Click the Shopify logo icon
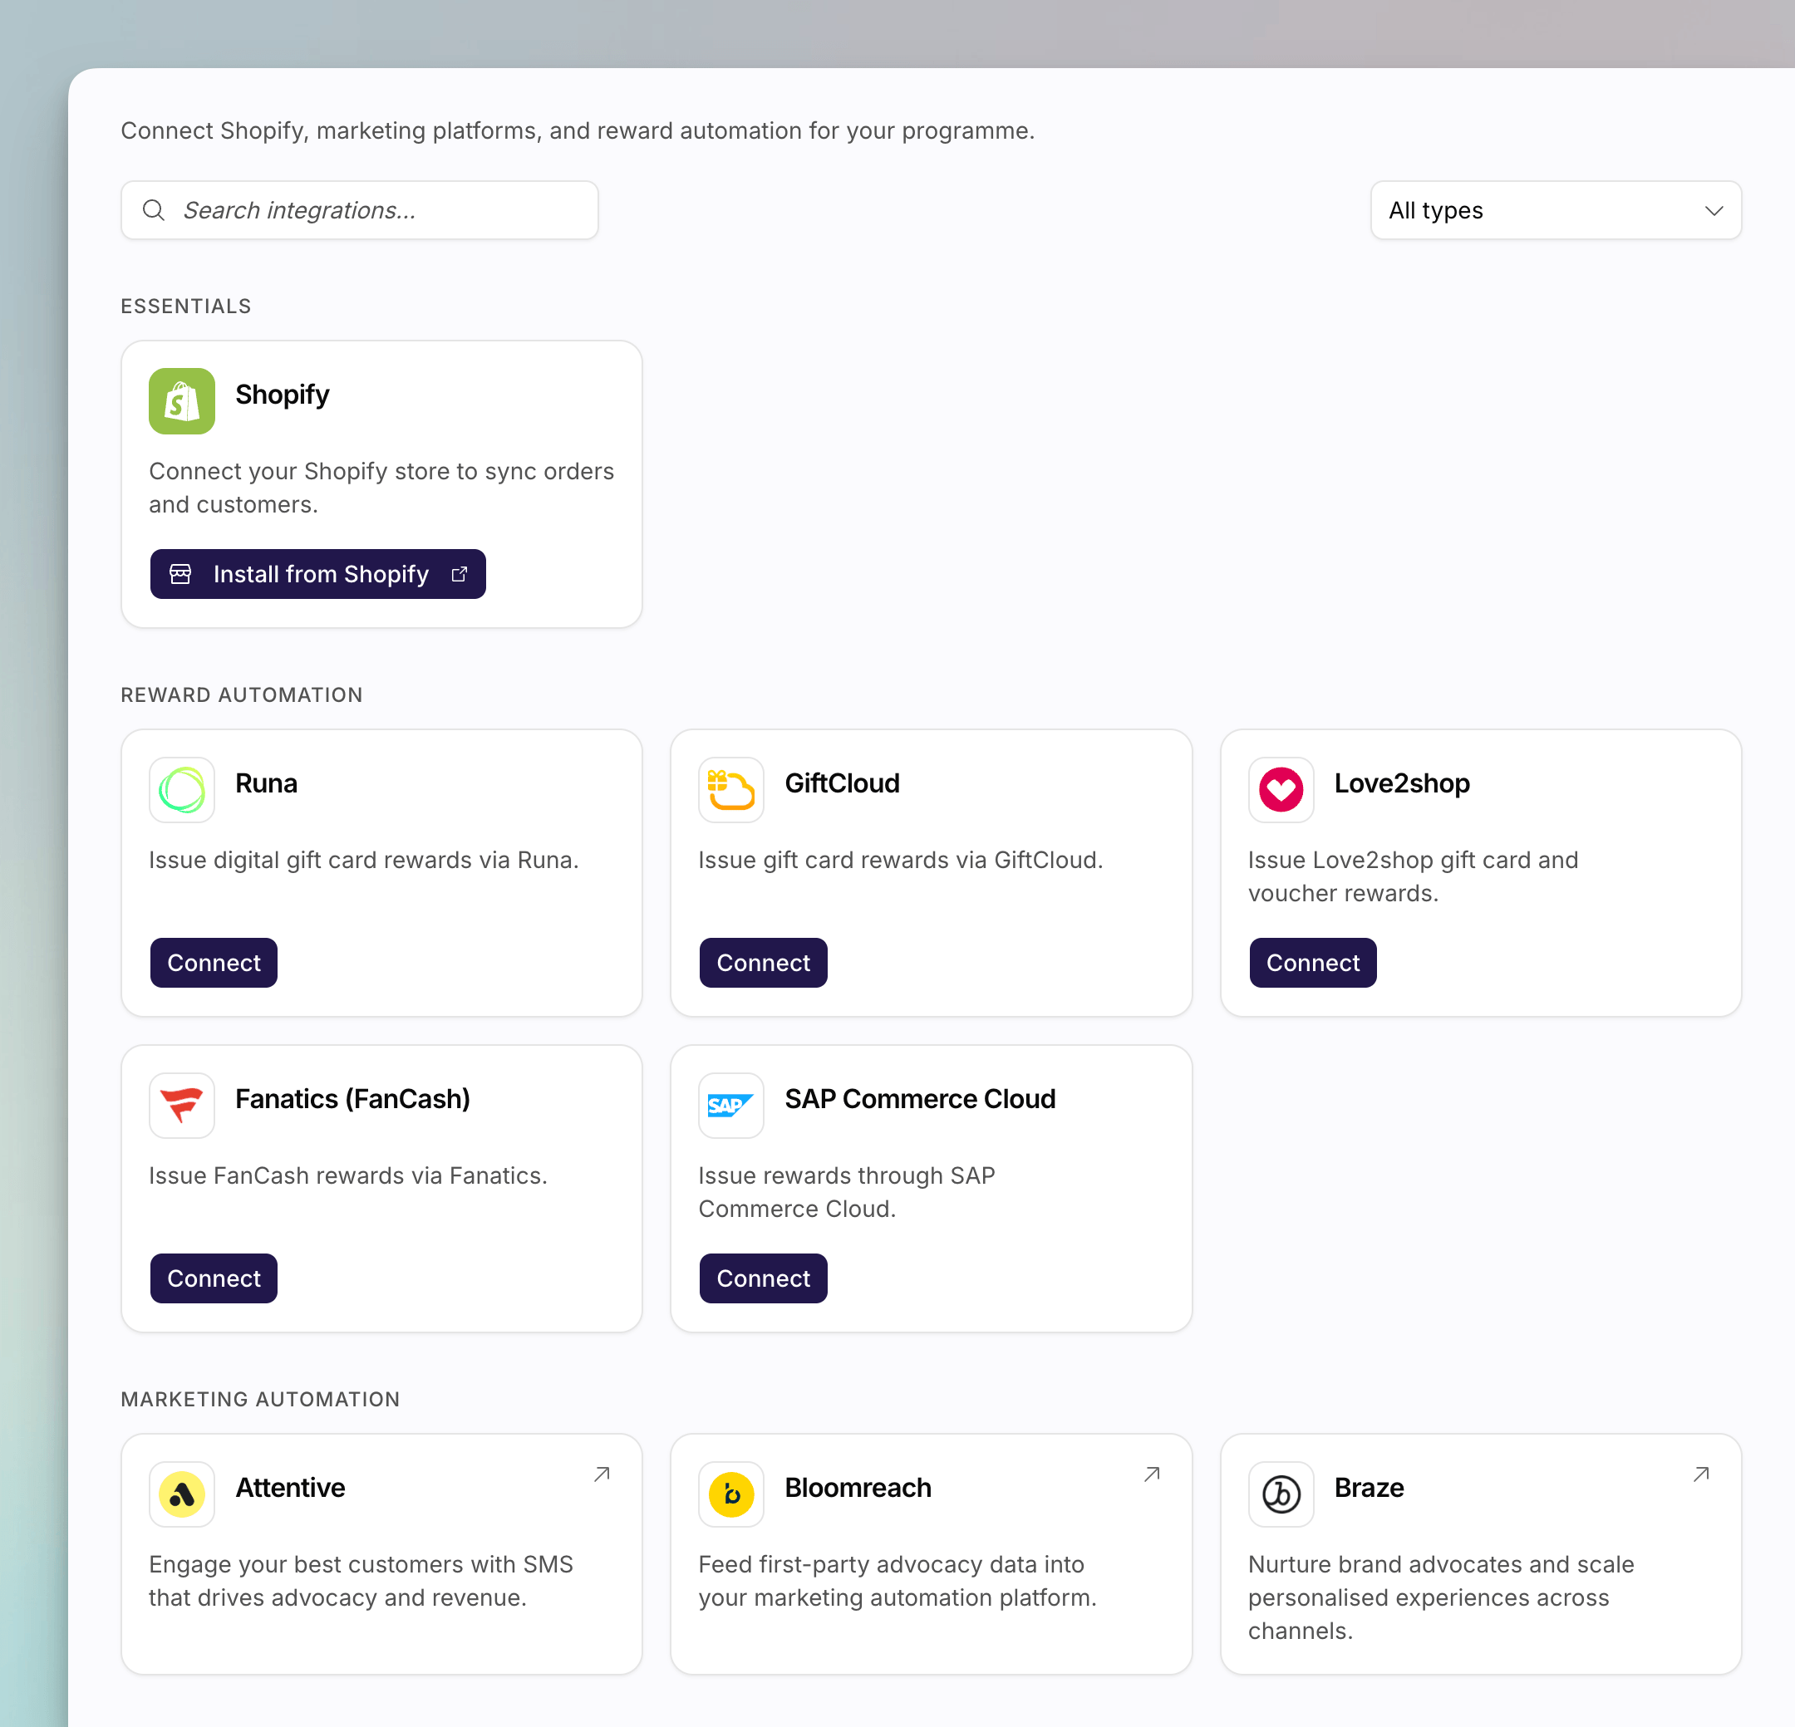 [181, 401]
